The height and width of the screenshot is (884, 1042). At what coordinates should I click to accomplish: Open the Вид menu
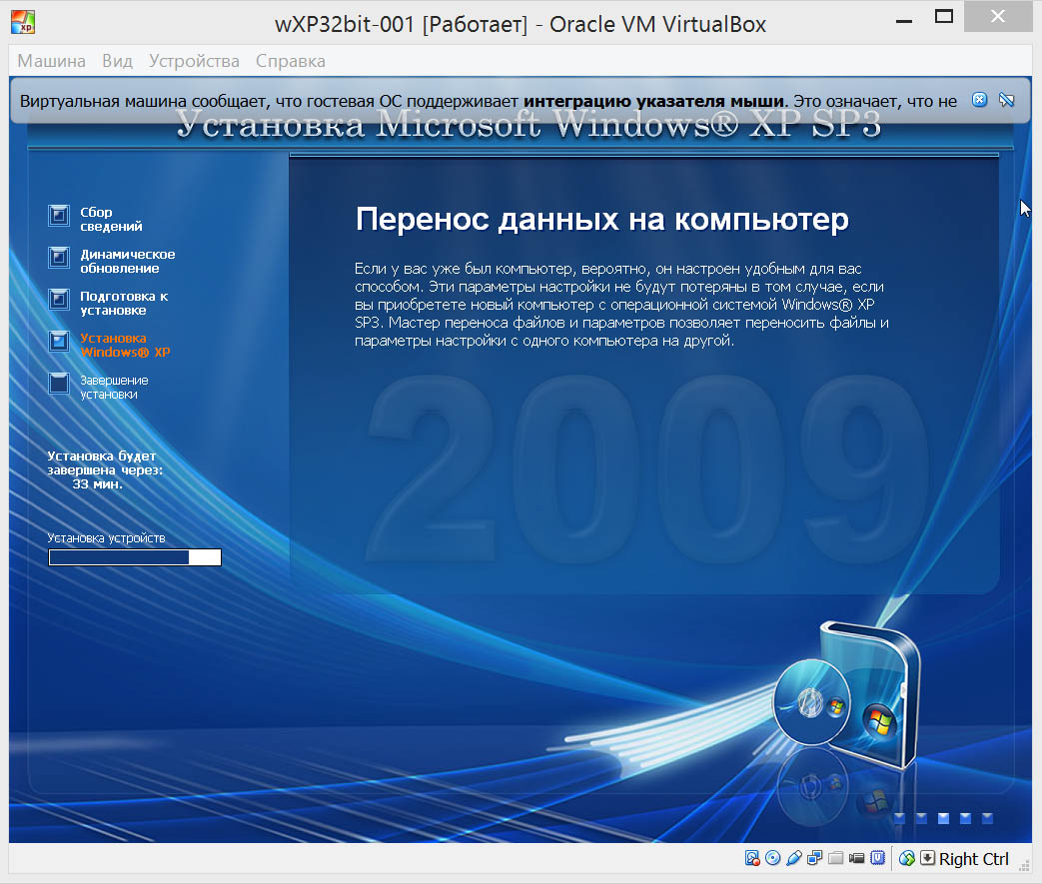coord(117,61)
